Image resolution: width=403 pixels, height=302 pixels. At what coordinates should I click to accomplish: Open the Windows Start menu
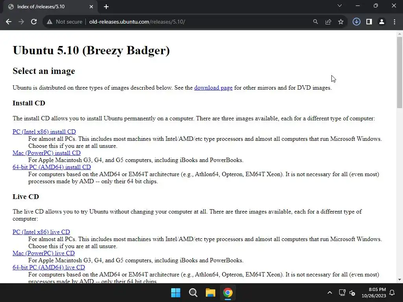[176, 293]
